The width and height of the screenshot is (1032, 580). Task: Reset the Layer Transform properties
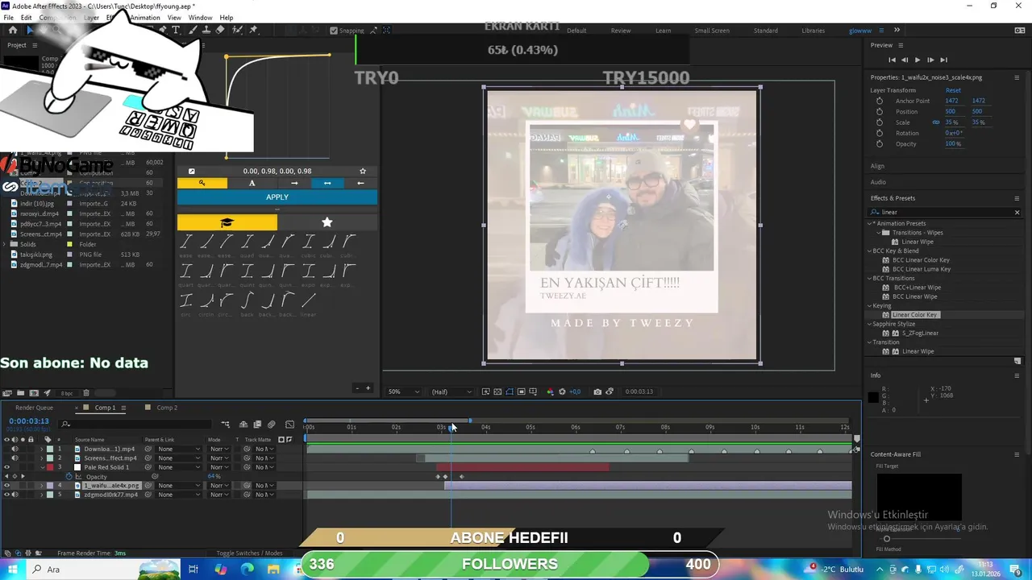click(953, 90)
